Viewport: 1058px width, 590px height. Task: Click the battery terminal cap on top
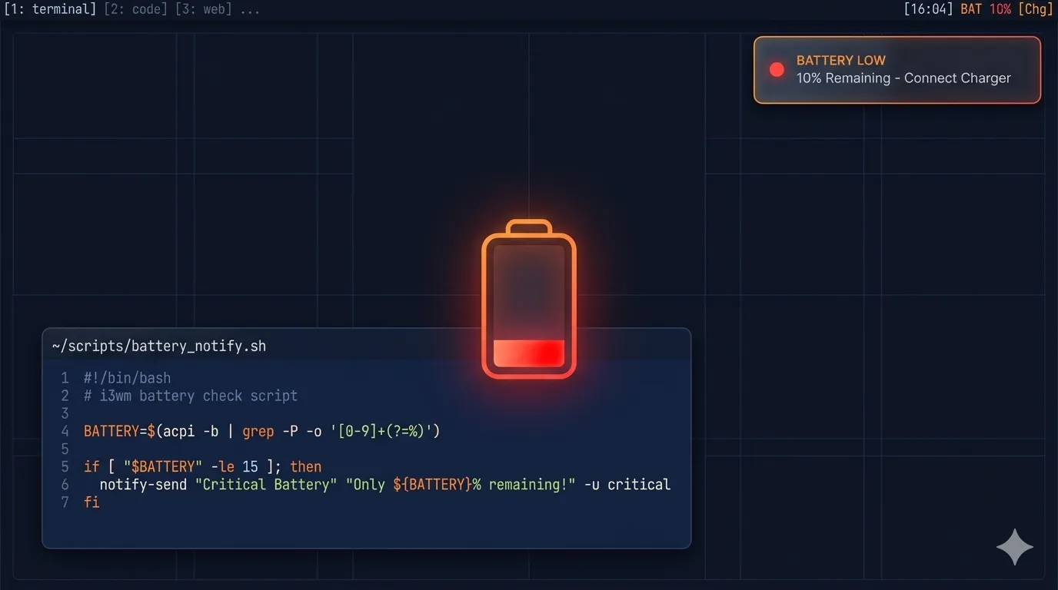pyautogui.click(x=529, y=227)
